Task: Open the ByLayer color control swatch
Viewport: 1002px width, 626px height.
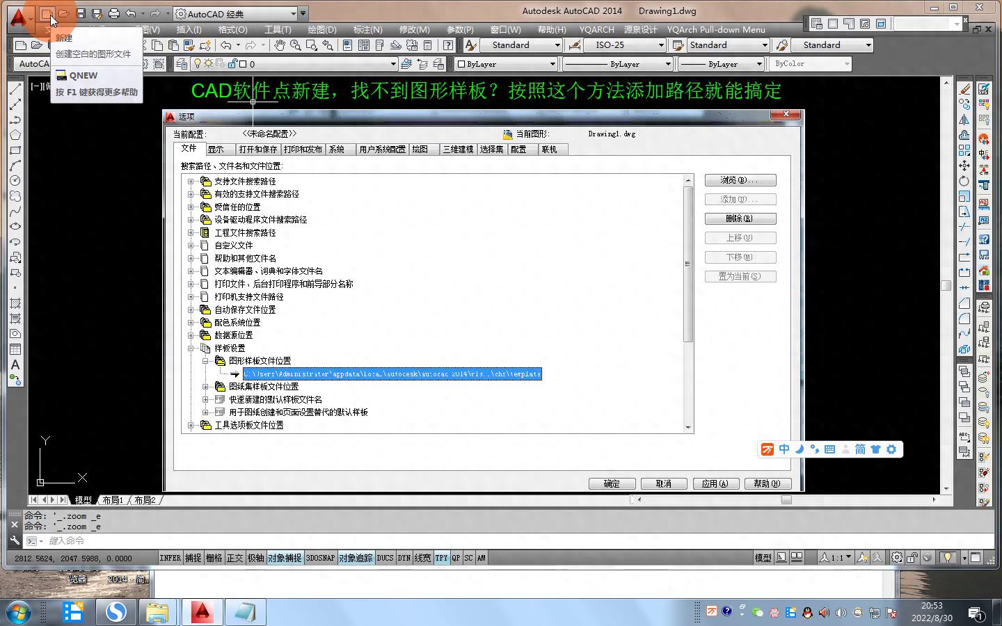Action: [506, 64]
